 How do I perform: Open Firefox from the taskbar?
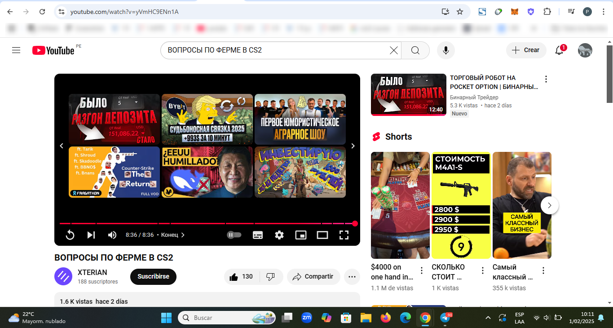(x=385, y=318)
